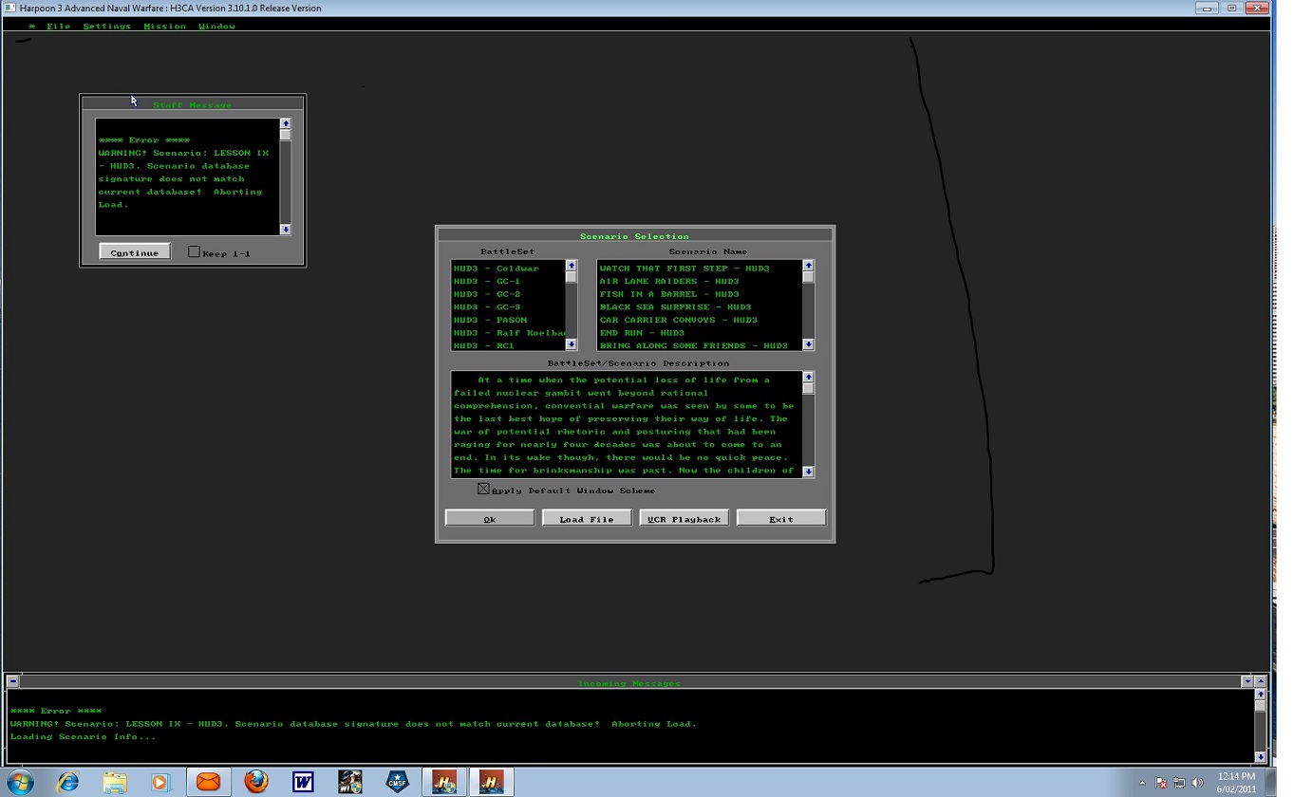This screenshot has height=797, width=1313.
Task: Enable the Keep 1-1 checkbox
Action: (194, 252)
